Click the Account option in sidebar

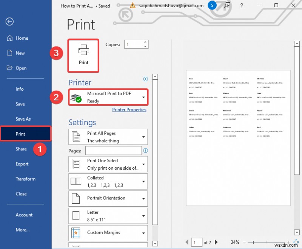pos(24,215)
